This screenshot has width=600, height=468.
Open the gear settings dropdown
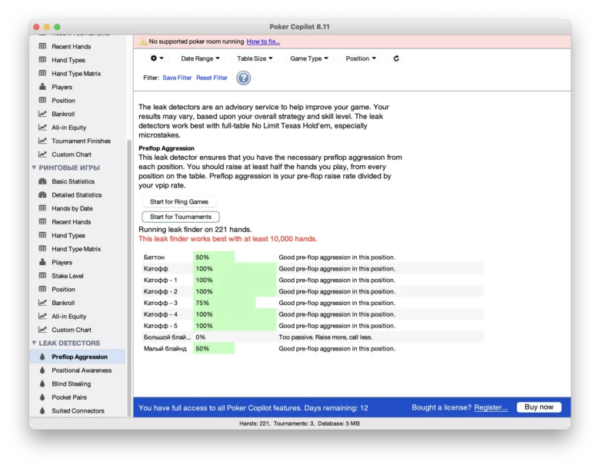click(157, 58)
